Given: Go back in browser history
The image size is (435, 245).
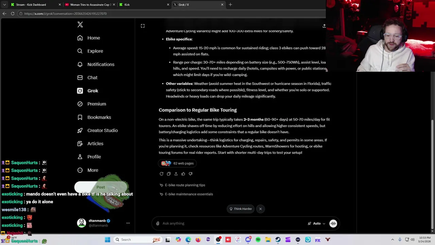Looking at the screenshot, I should point(4,14).
